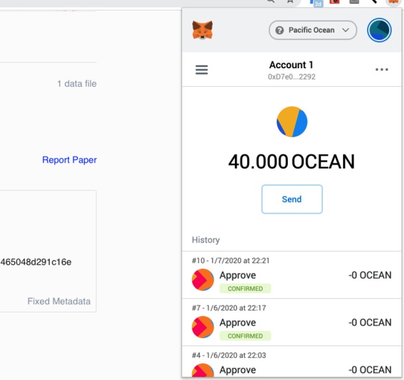The height and width of the screenshot is (380, 404).
Task: Click the Fixed Metadata label
Action: point(59,301)
